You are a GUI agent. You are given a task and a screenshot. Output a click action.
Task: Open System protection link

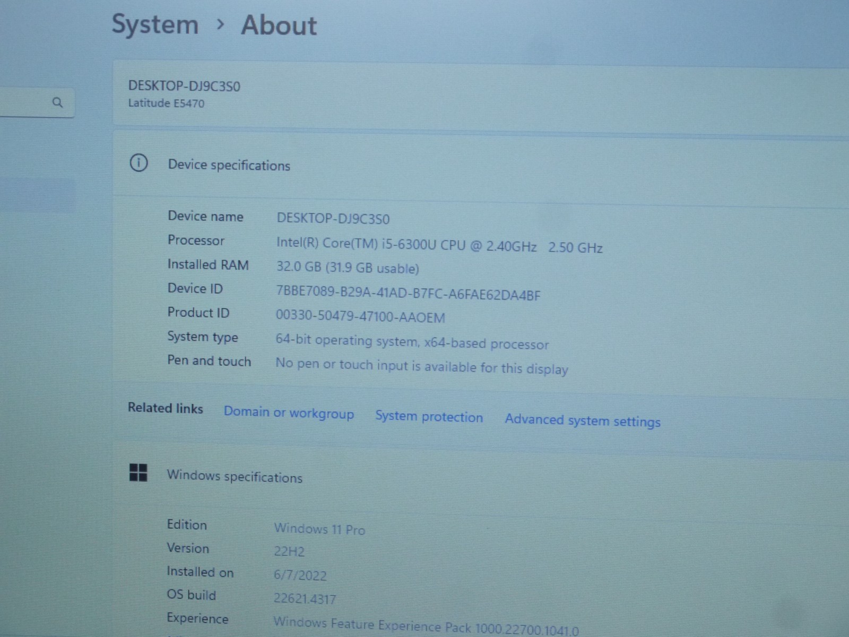click(429, 417)
